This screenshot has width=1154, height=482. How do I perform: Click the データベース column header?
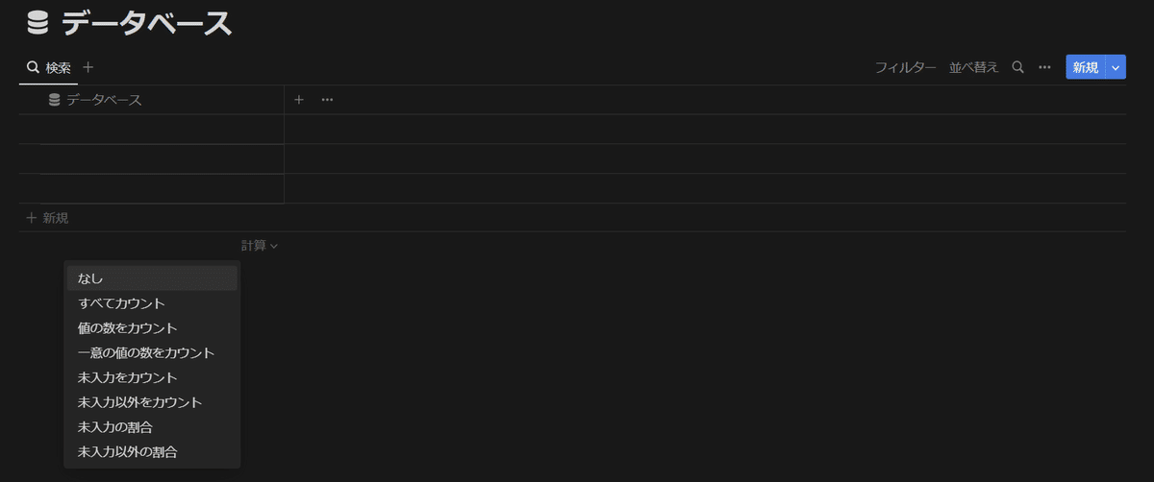coord(104,100)
